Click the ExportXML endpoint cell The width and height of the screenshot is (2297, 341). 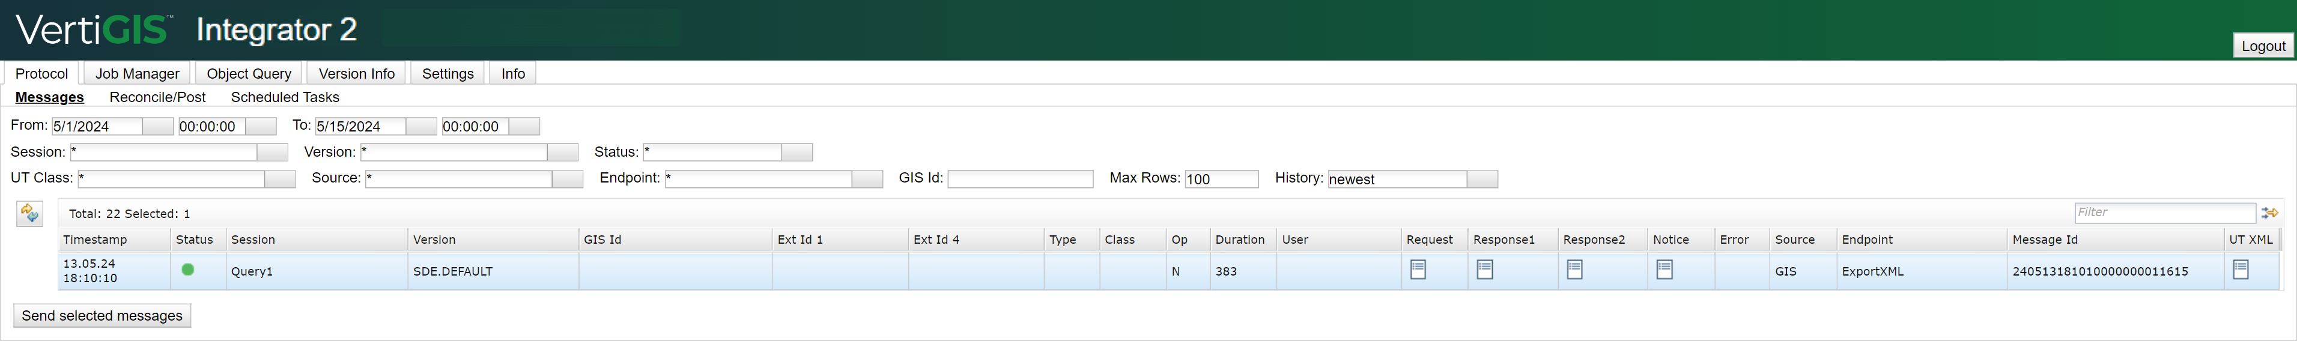pos(1922,271)
